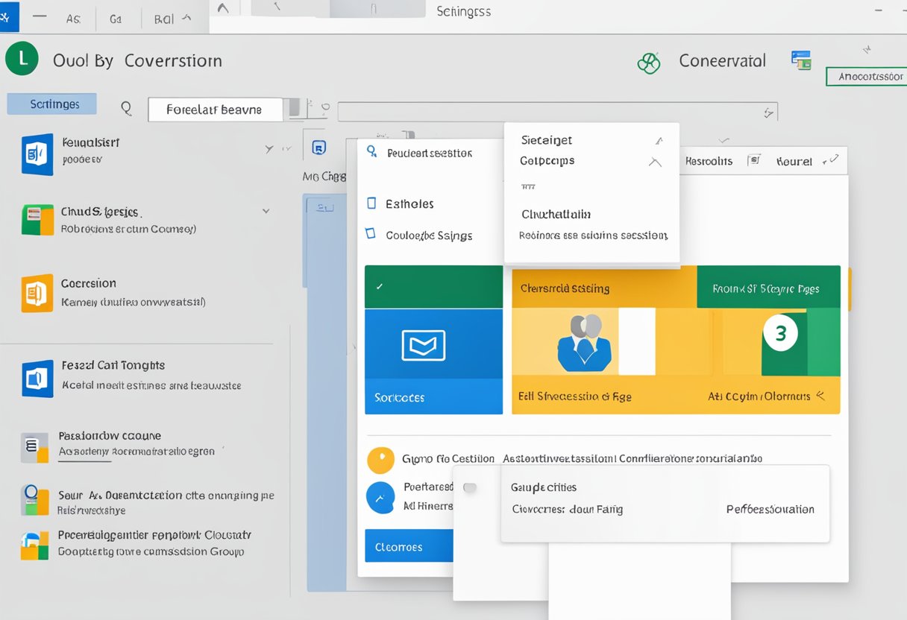The width and height of the screenshot is (907, 620).
Task: Click the green L profile avatar
Action: 22,60
